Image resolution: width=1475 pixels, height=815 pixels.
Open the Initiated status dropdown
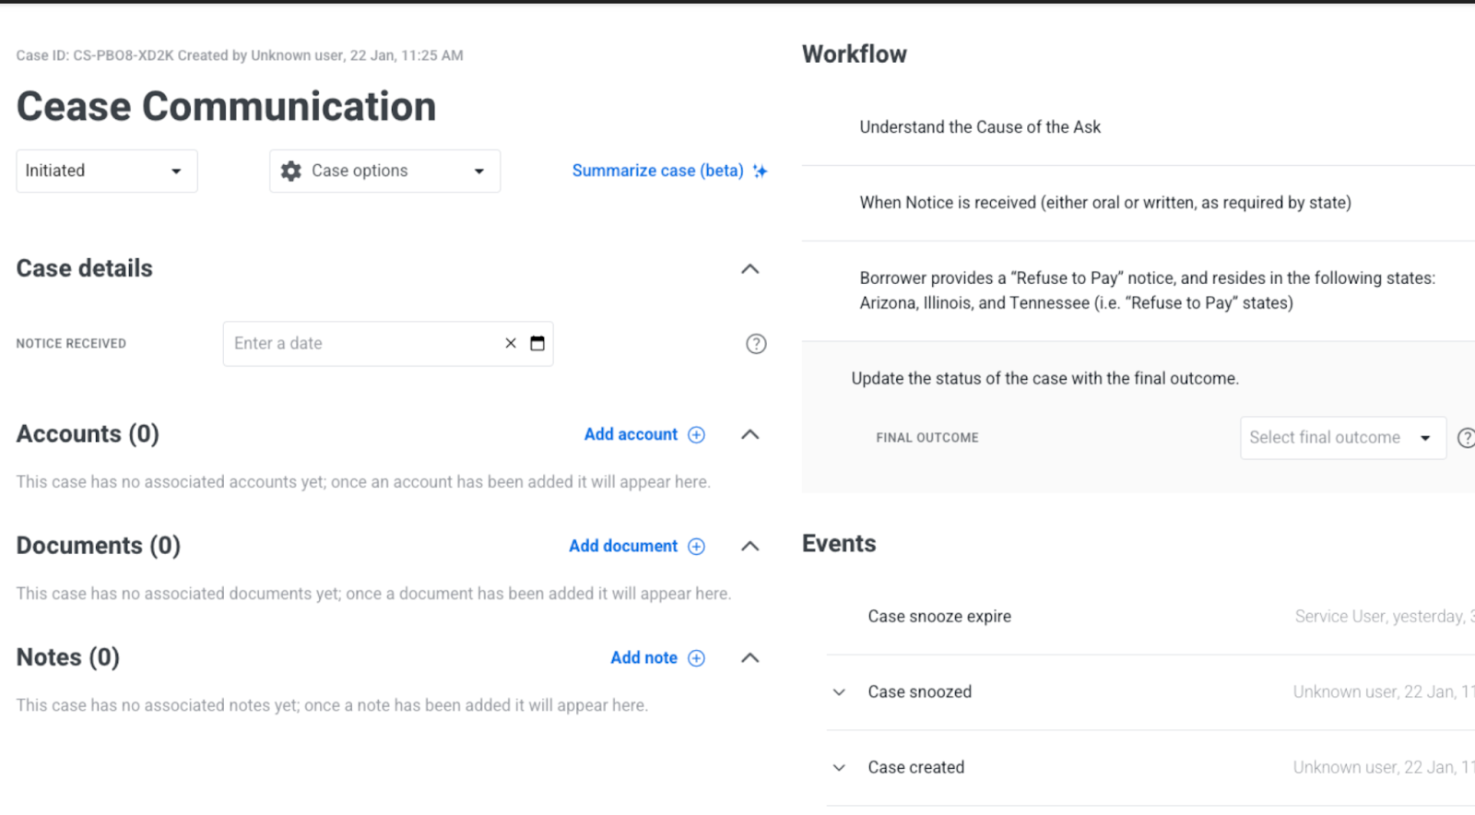coord(106,171)
